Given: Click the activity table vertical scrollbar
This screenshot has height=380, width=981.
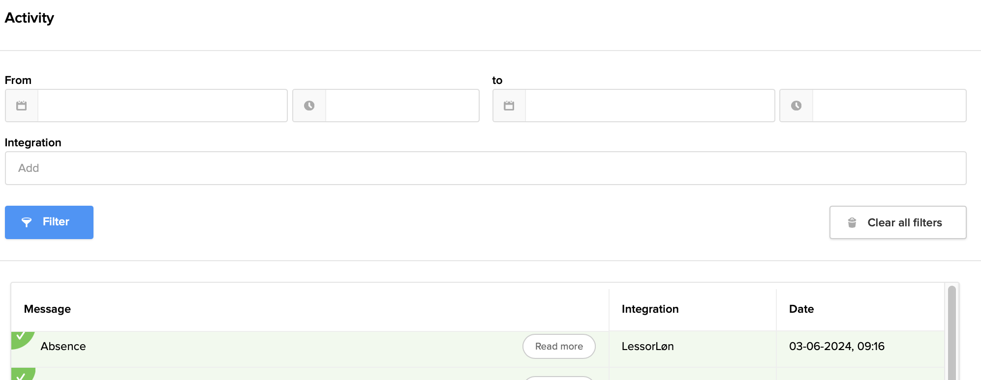Looking at the screenshot, I should (x=951, y=334).
